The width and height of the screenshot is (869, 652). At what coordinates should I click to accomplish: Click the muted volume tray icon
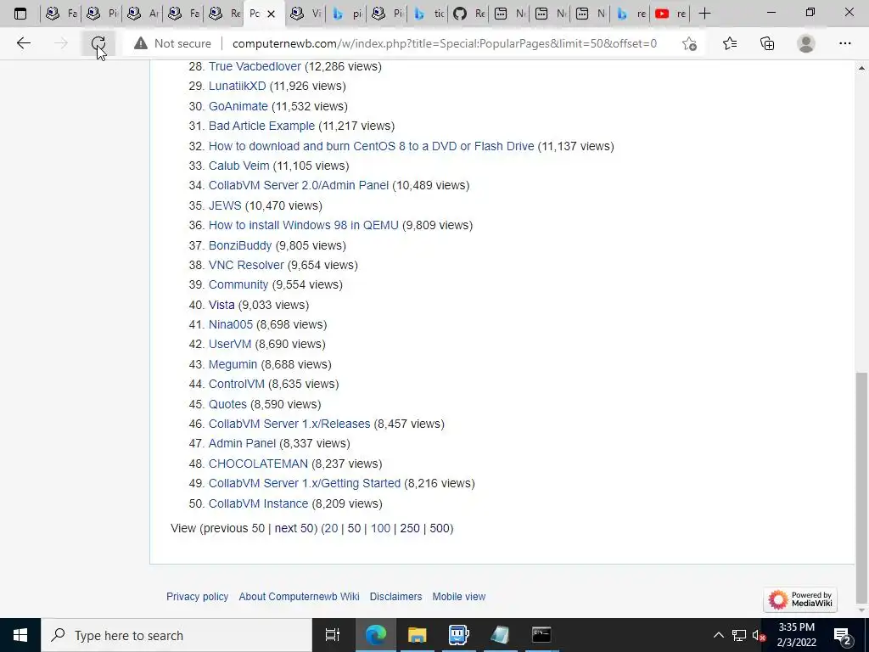coord(759,635)
